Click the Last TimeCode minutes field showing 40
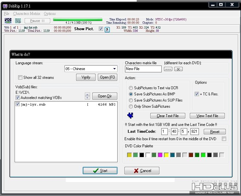This screenshot has width=241, height=196. 174,131
